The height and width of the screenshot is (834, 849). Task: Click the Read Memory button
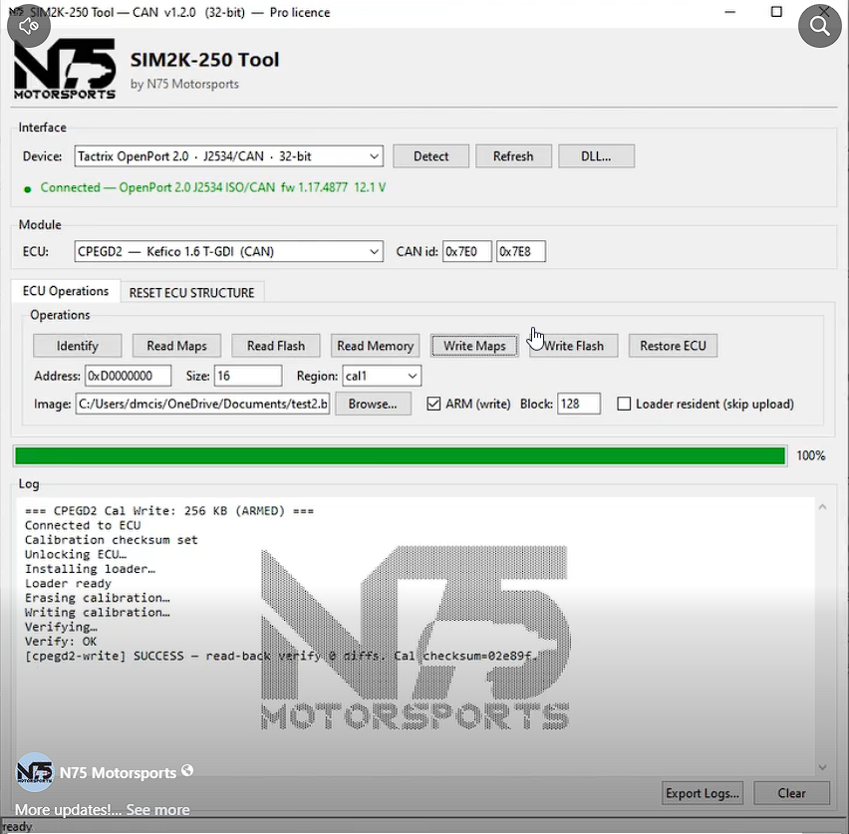coord(376,346)
